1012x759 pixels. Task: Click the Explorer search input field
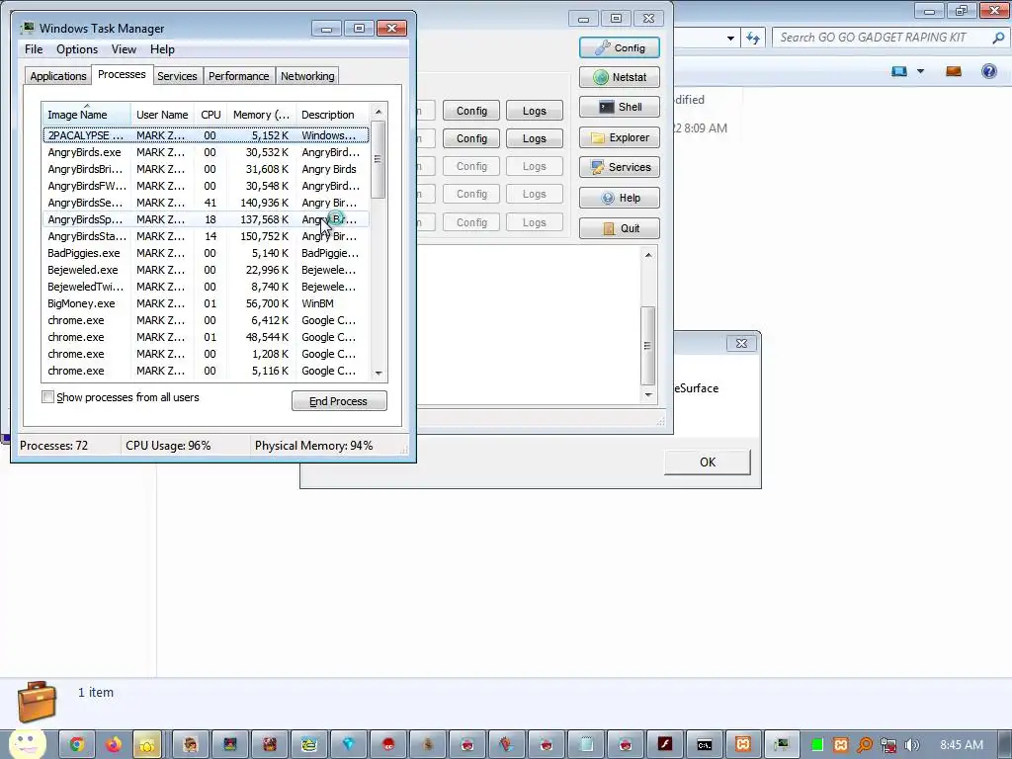pyautogui.click(x=881, y=38)
